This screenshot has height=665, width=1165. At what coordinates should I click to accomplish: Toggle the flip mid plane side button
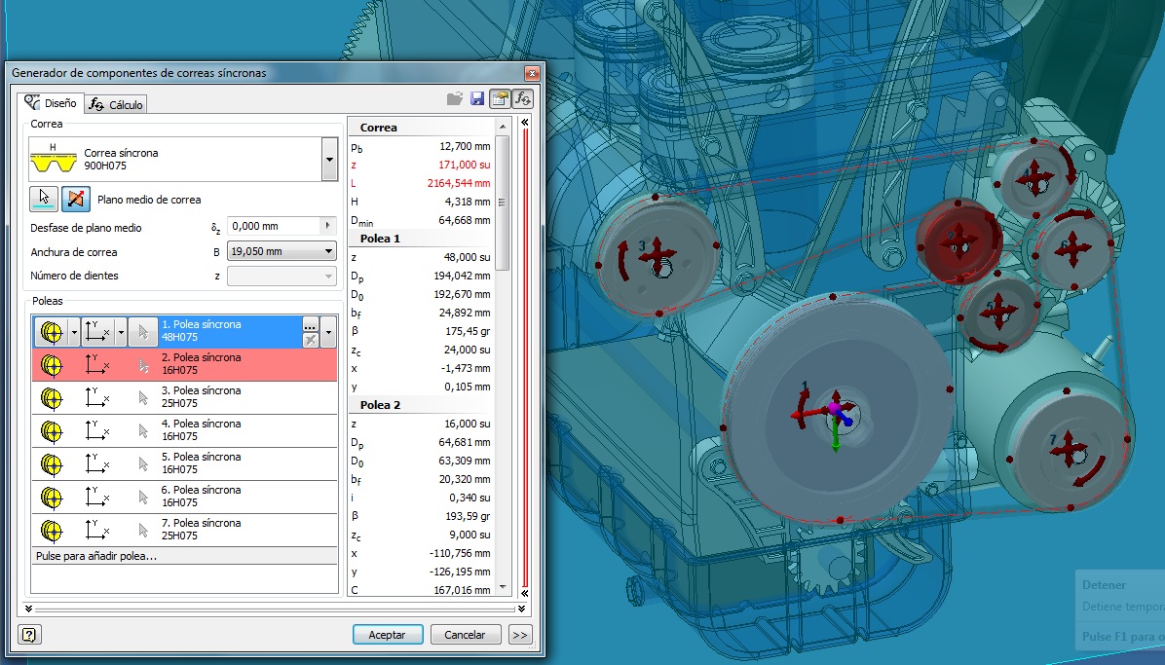pyautogui.click(x=75, y=199)
